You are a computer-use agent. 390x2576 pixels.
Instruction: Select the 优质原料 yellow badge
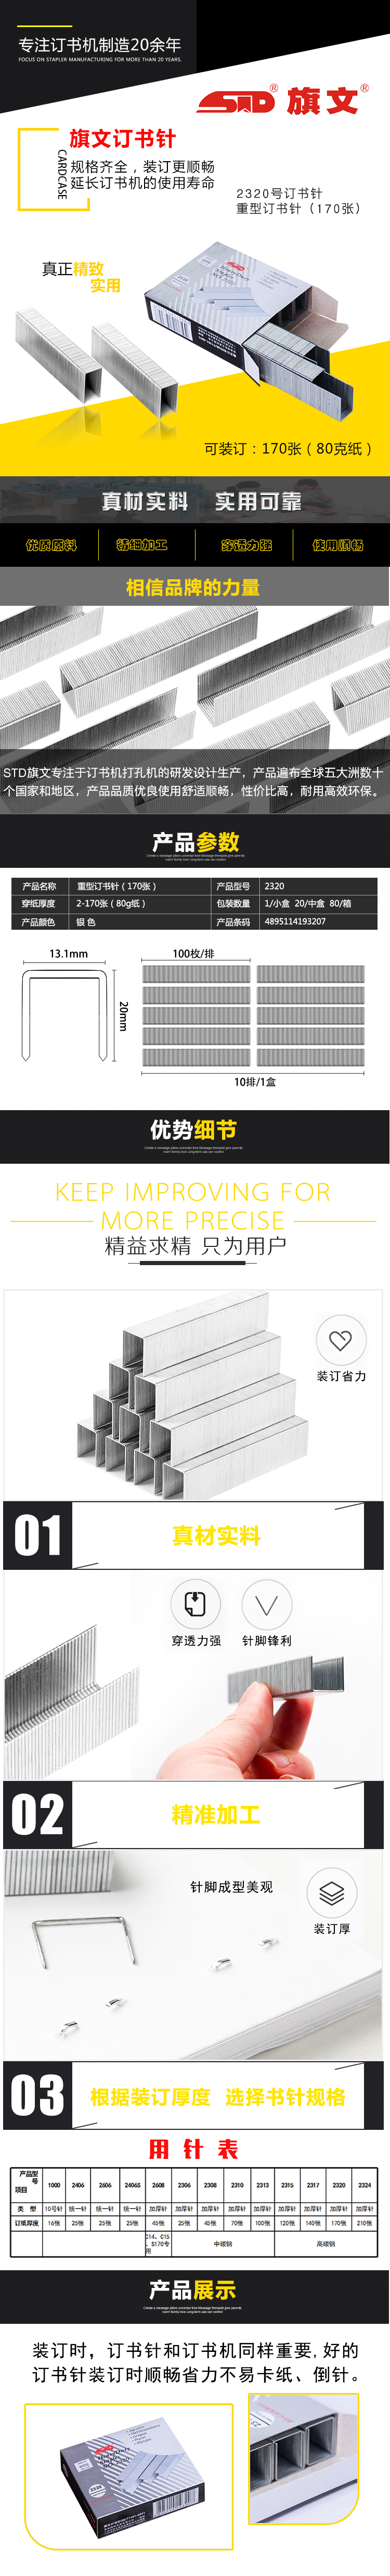click(x=51, y=545)
